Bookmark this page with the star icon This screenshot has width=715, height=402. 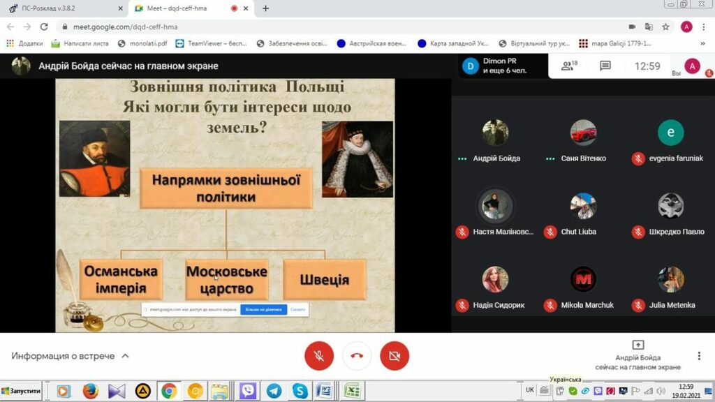pos(665,27)
